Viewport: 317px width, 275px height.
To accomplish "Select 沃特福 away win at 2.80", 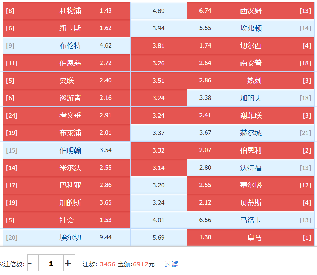I will click(250, 168).
